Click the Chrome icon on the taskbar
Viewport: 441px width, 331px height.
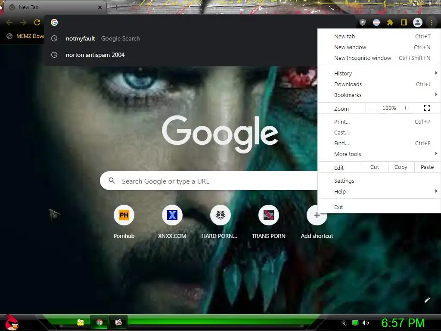click(99, 322)
